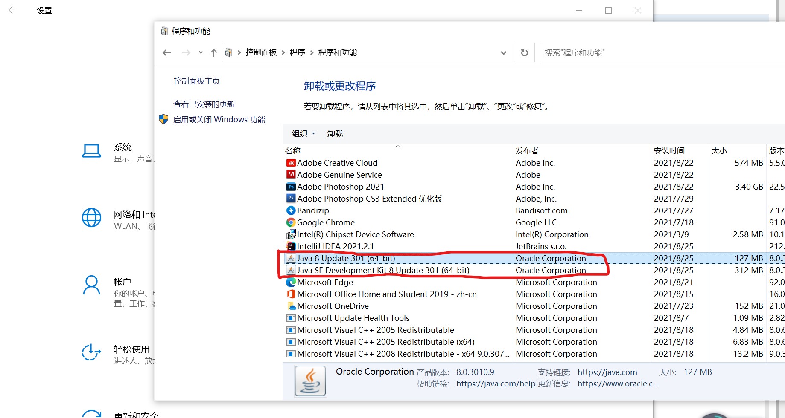Viewport: 785px width, 418px height.
Task: Click the Visual C++ 2005 Redistributable (x64) icon
Action: click(291, 342)
